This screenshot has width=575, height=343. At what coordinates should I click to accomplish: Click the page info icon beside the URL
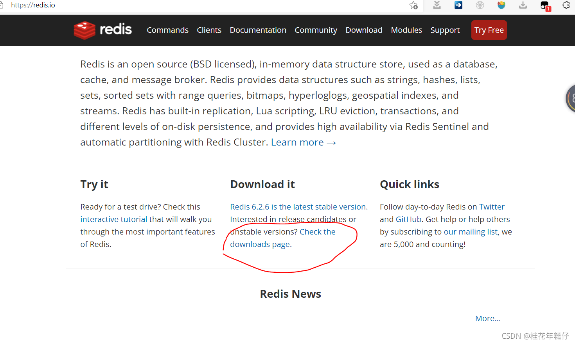(x=2, y=5)
